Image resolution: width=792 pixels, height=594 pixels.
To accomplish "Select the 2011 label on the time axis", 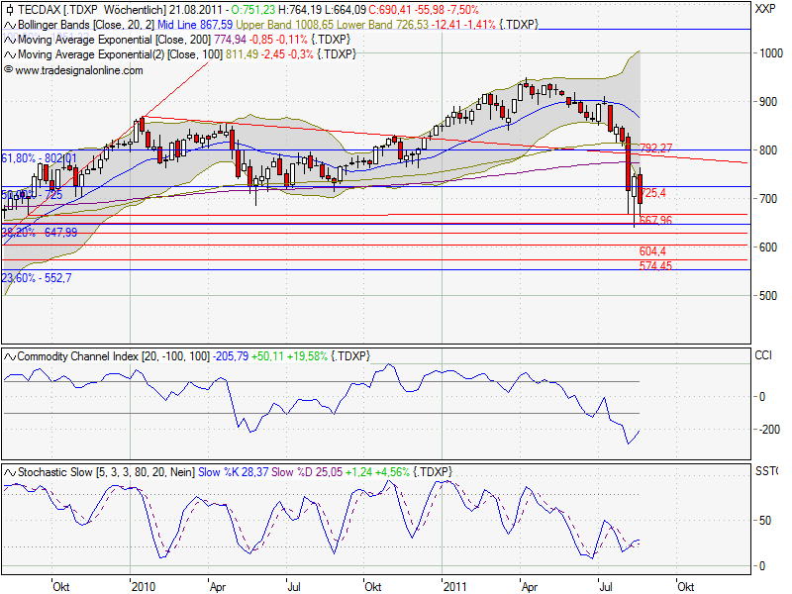I will 456,584.
